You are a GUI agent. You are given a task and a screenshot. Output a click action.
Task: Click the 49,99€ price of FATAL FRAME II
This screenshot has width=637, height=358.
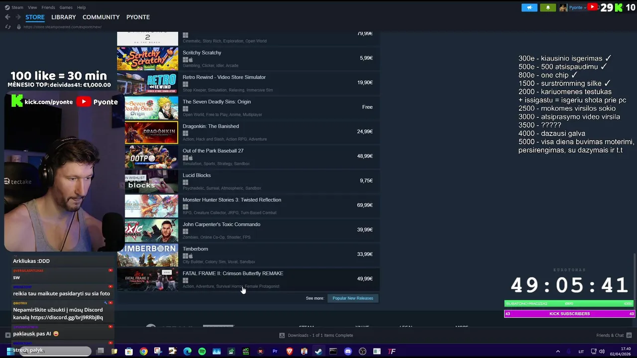[365, 279]
